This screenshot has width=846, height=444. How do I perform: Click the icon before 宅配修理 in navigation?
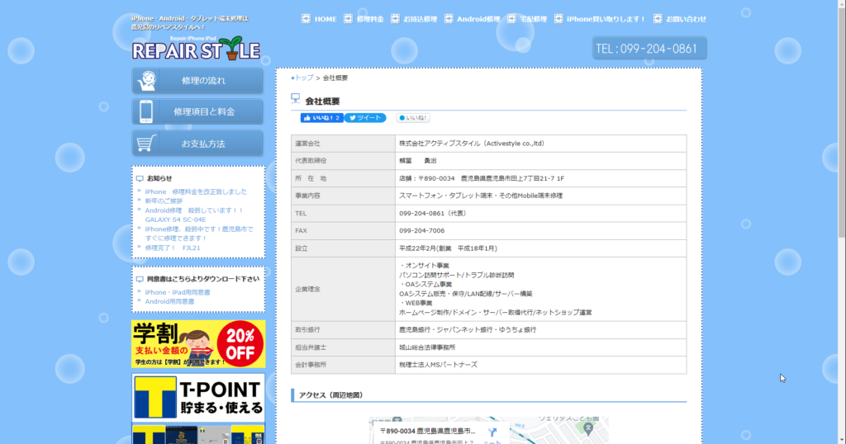point(511,19)
